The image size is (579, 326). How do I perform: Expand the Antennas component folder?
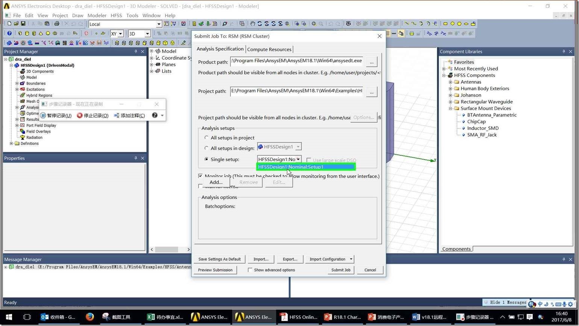pyautogui.click(x=450, y=82)
